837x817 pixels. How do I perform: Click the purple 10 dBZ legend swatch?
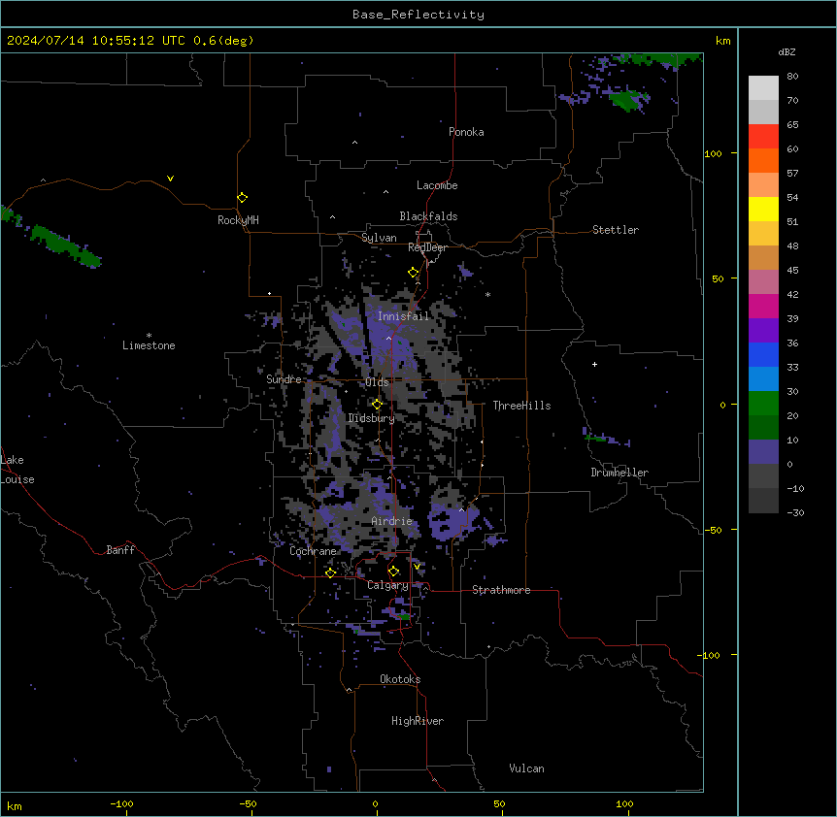coord(763,452)
